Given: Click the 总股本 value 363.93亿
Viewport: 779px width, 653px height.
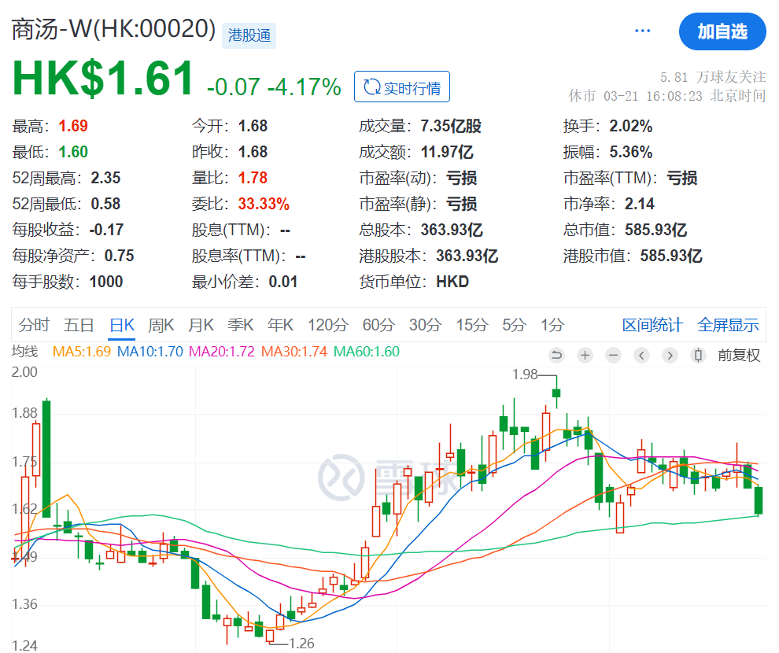Looking at the screenshot, I should point(452,230).
